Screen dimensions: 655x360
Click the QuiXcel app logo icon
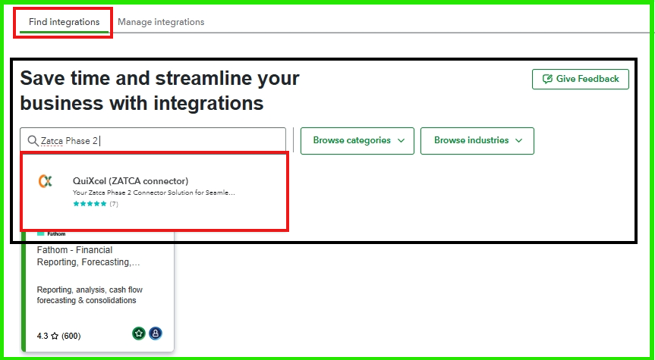point(45,181)
